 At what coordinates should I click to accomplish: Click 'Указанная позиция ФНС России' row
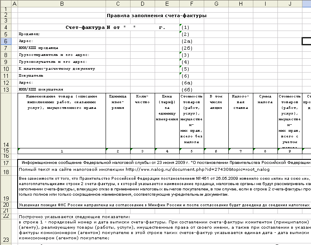click(x=165, y=205)
